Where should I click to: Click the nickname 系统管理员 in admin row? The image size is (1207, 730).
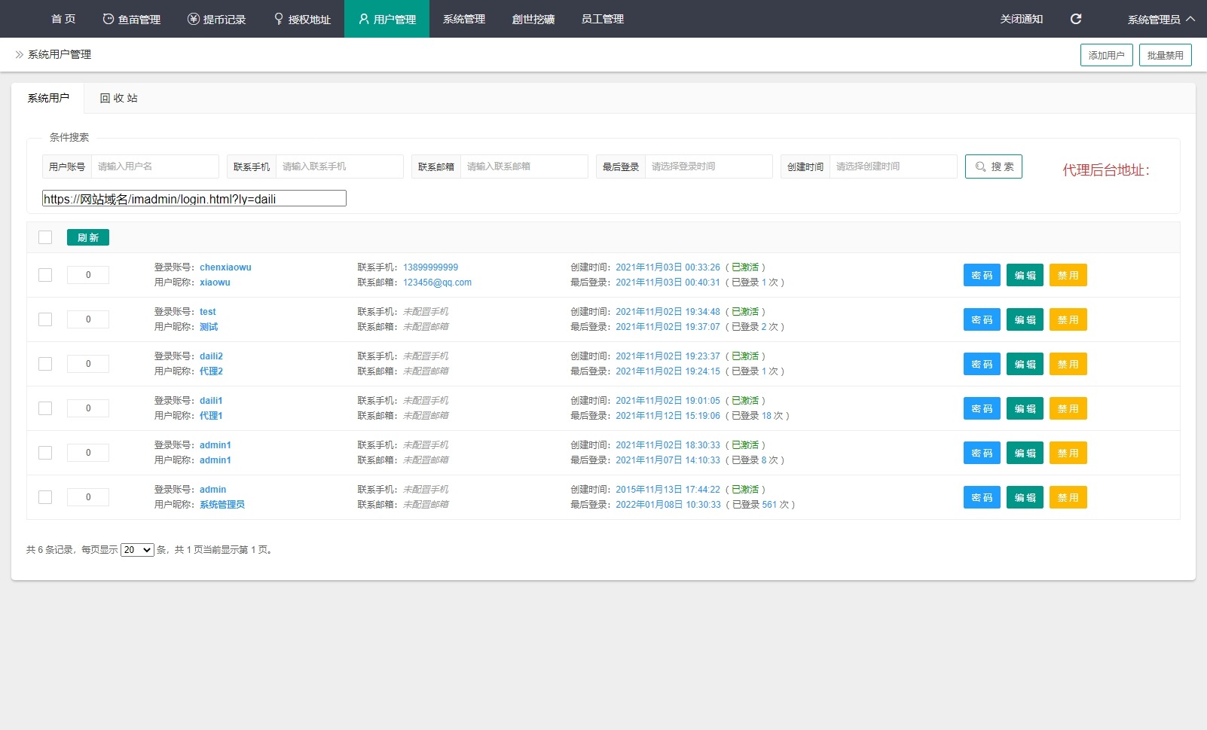[x=222, y=505]
